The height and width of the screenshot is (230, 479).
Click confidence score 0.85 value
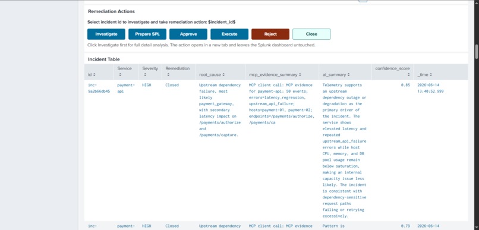click(x=405, y=85)
